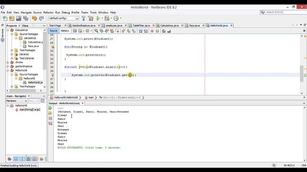Click the New Project toolbar icon
The height and width of the screenshot is (172, 307).
coord(12,18)
